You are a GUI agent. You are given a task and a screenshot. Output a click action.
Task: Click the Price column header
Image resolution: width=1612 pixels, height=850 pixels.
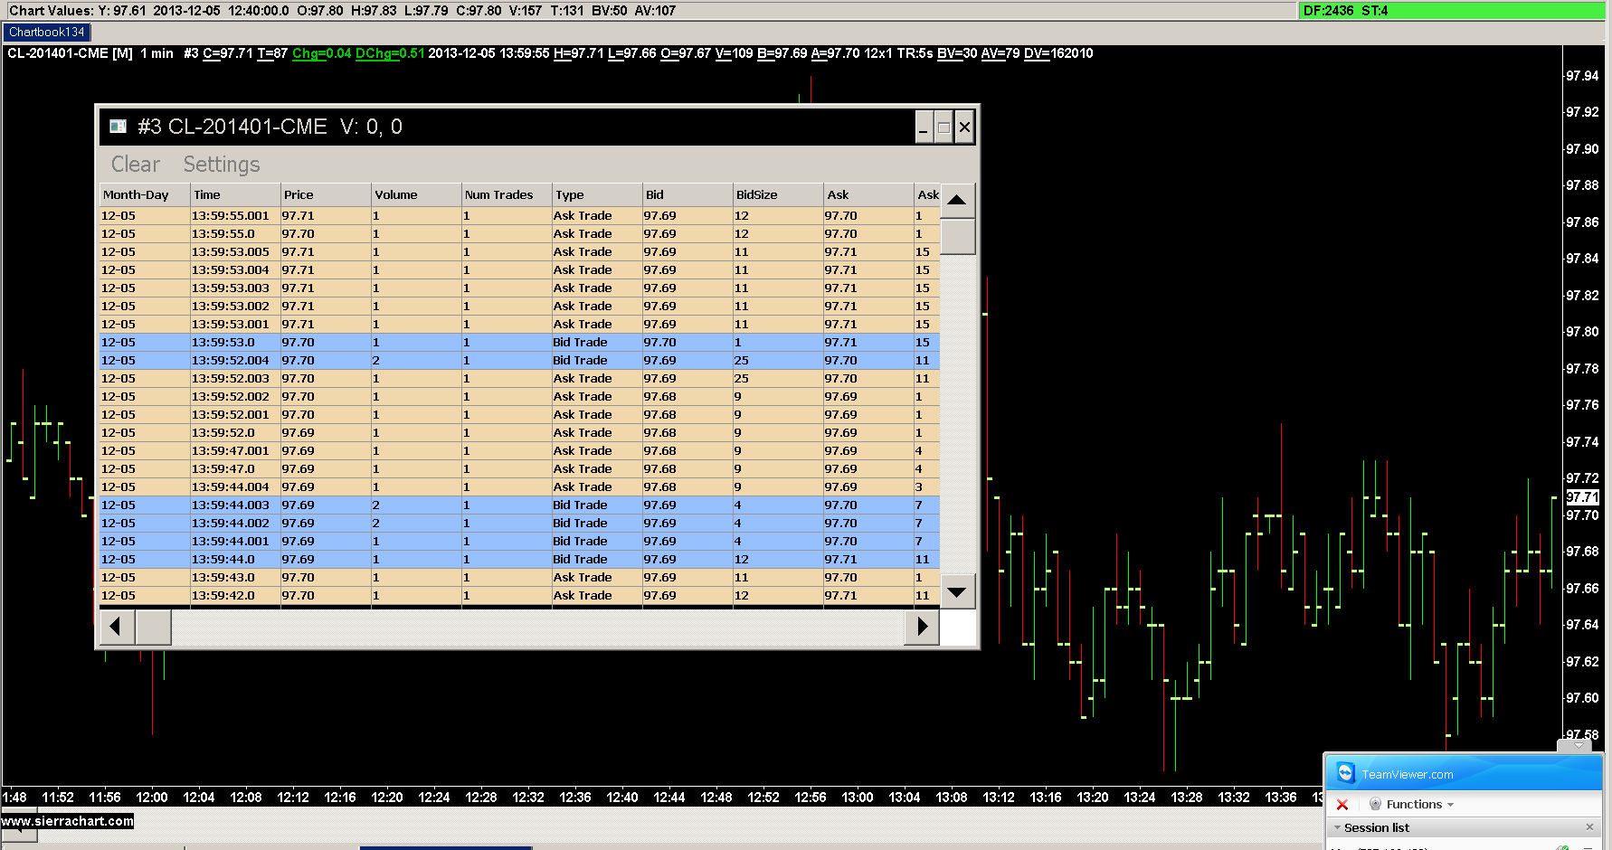pyautogui.click(x=326, y=194)
